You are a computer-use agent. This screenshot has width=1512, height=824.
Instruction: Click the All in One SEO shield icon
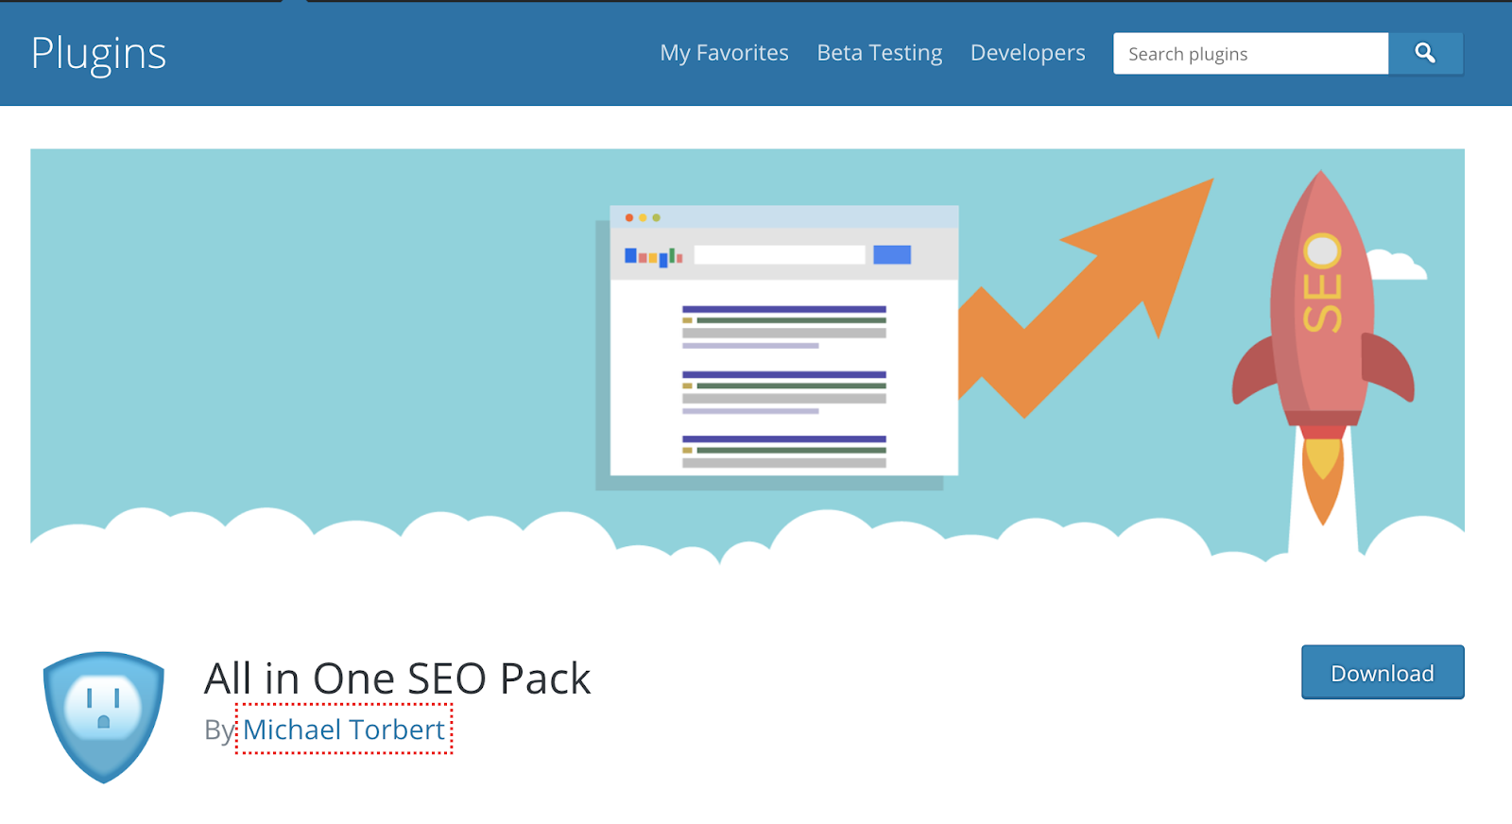[x=104, y=717]
